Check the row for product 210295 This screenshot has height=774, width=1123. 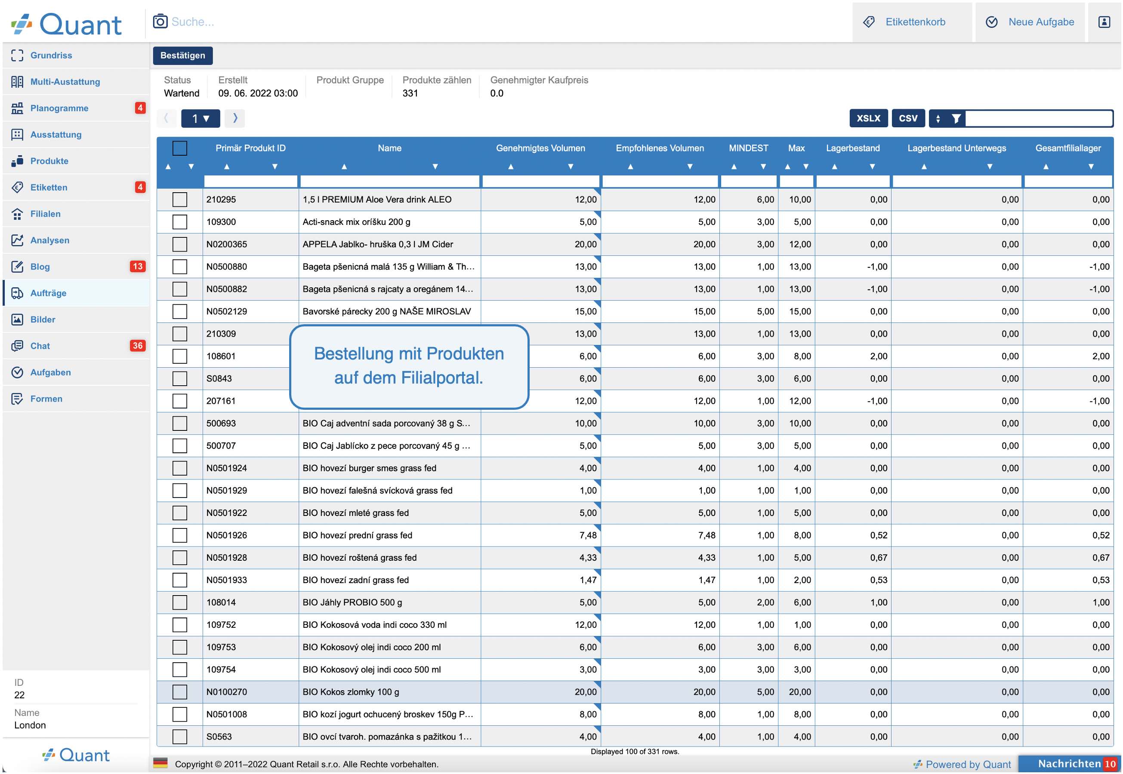click(179, 200)
